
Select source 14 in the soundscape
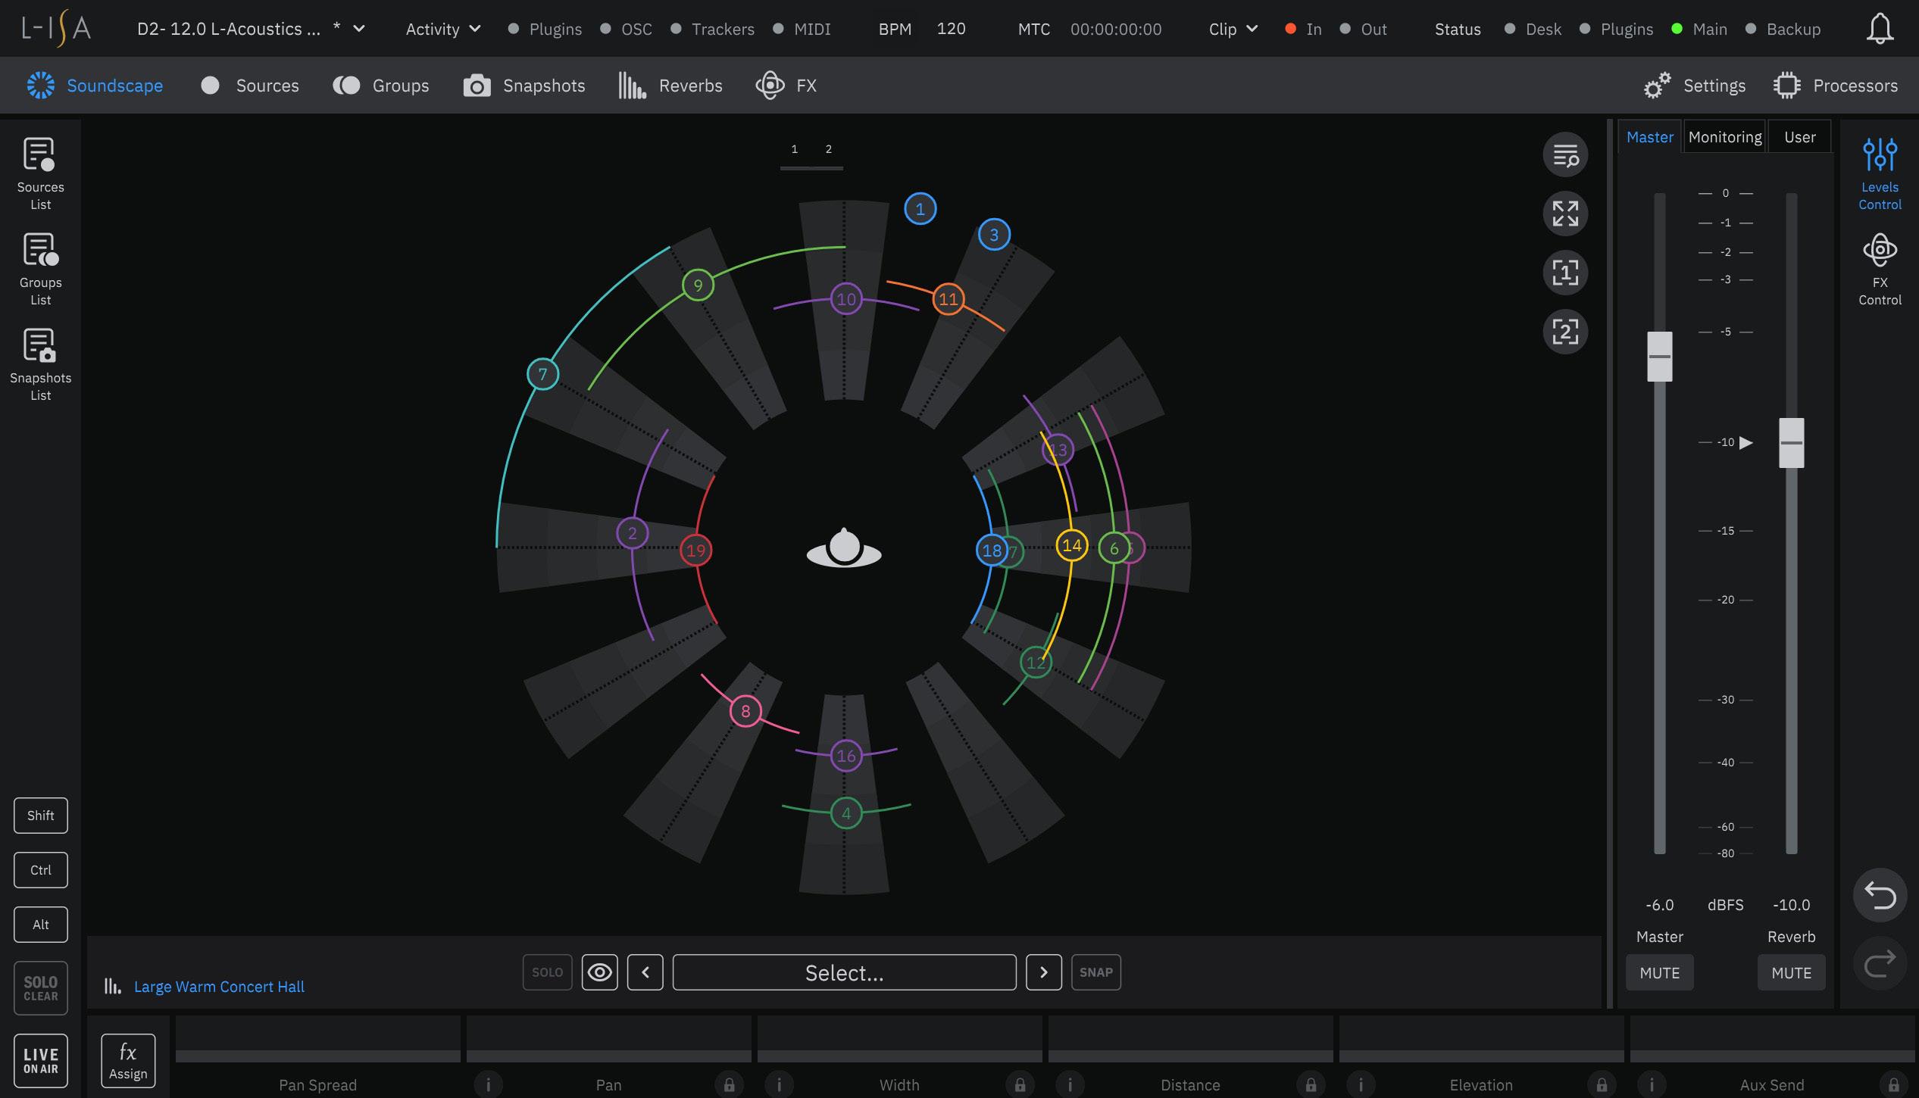pyautogui.click(x=1071, y=545)
